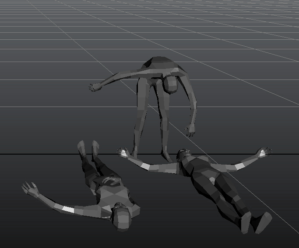This screenshot has height=248, width=299.
Task: Click the right lying figure's far right hand
Action: pyautogui.click(x=264, y=152)
